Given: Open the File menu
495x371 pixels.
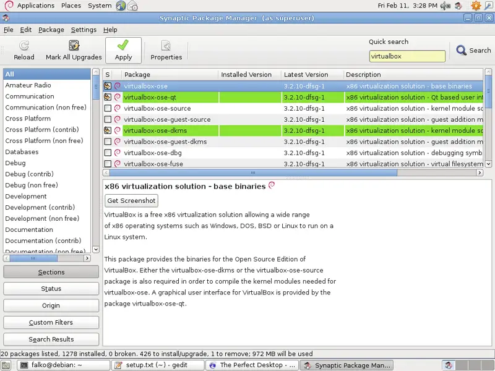Looking at the screenshot, I should tap(9, 30).
